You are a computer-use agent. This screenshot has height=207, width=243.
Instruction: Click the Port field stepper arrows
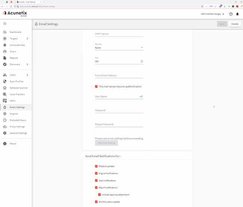(x=142, y=61)
